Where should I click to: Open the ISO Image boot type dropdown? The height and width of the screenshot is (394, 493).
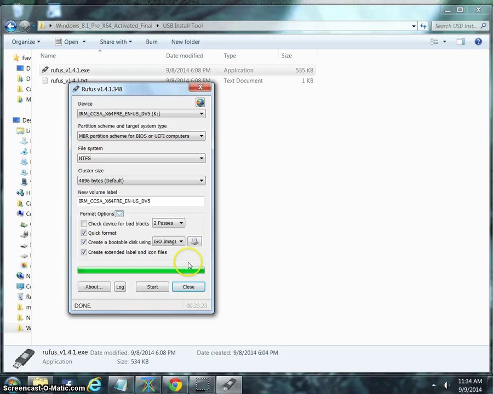169,241
